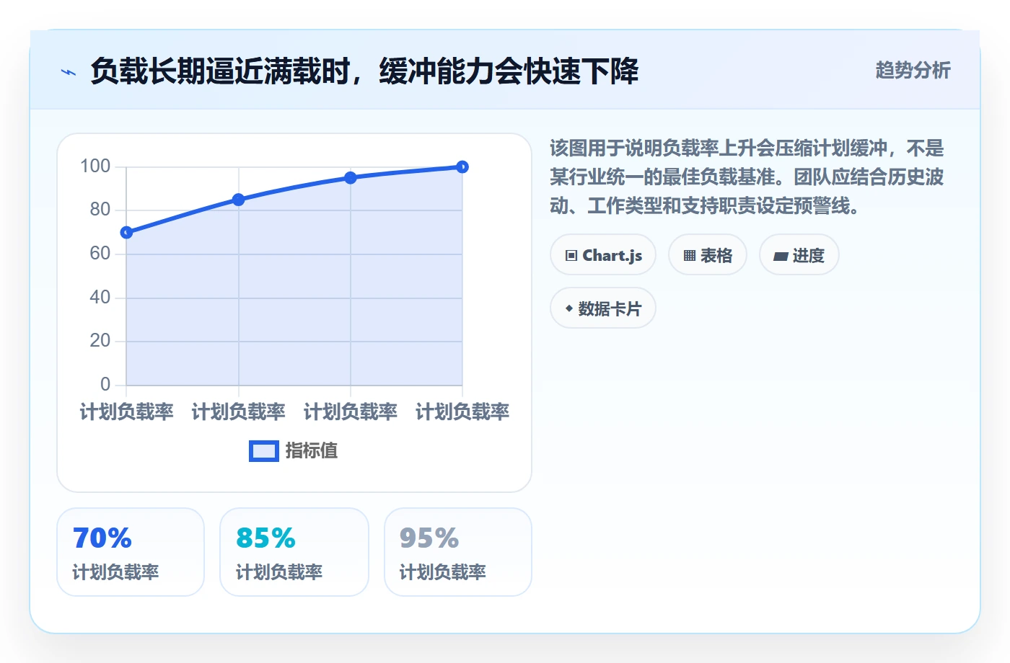The image size is (1010, 663).
Task: Click the 趋势分析 label in the header
Action: coord(913,71)
